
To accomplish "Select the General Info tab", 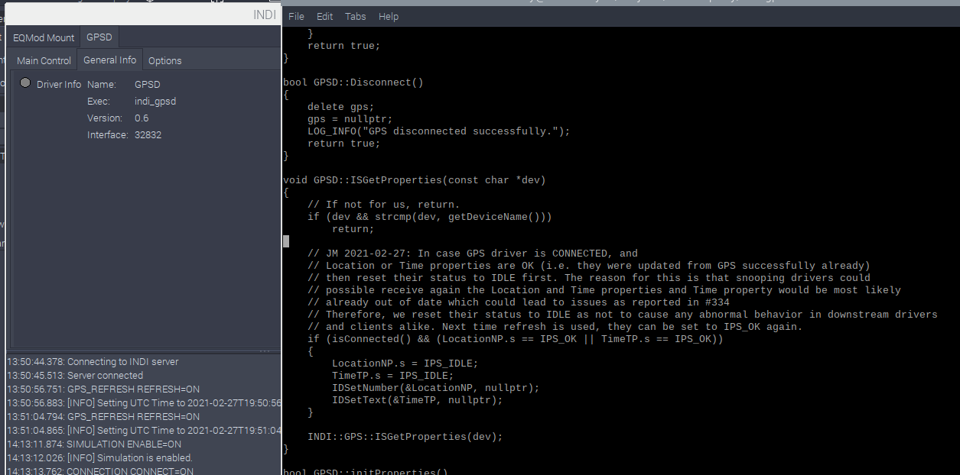I will 110,60.
